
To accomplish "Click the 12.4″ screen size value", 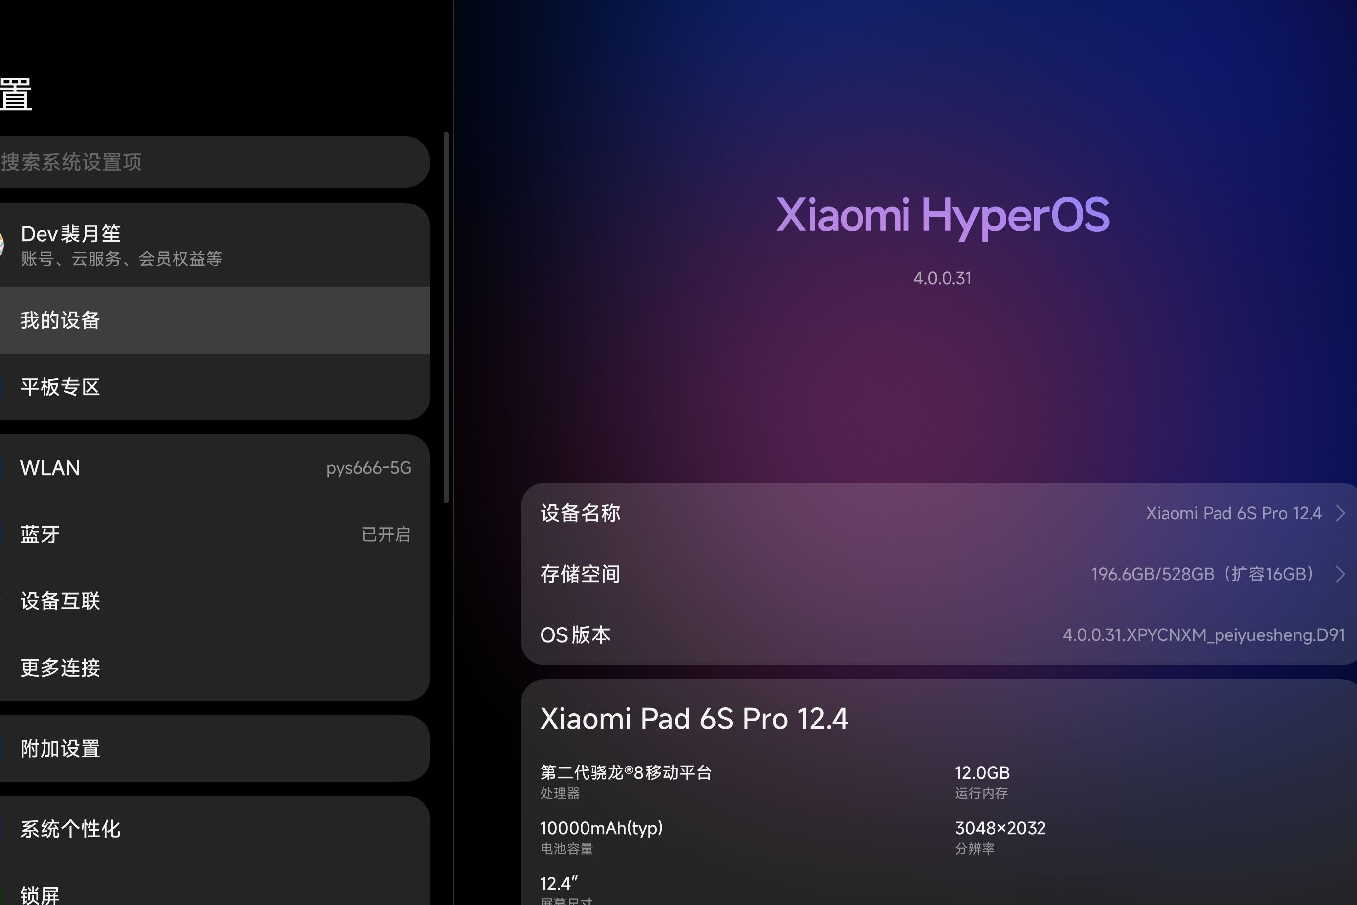I will click(559, 884).
